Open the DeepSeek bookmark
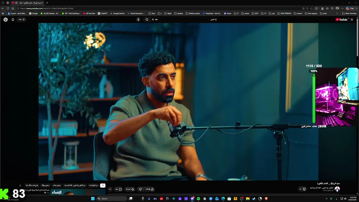The width and height of the screenshot is (359, 202). pos(212,13)
